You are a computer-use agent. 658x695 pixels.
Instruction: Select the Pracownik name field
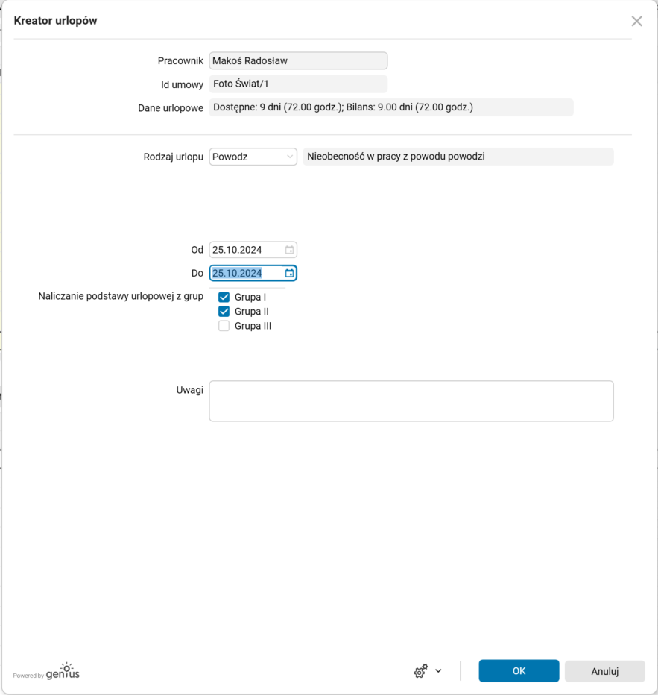point(298,60)
